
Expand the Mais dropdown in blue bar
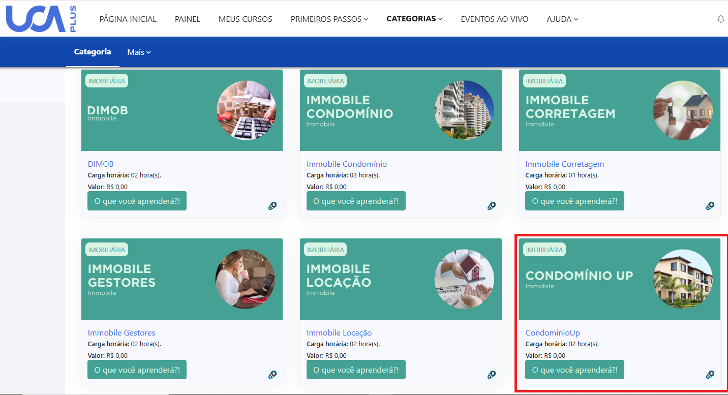click(x=139, y=52)
